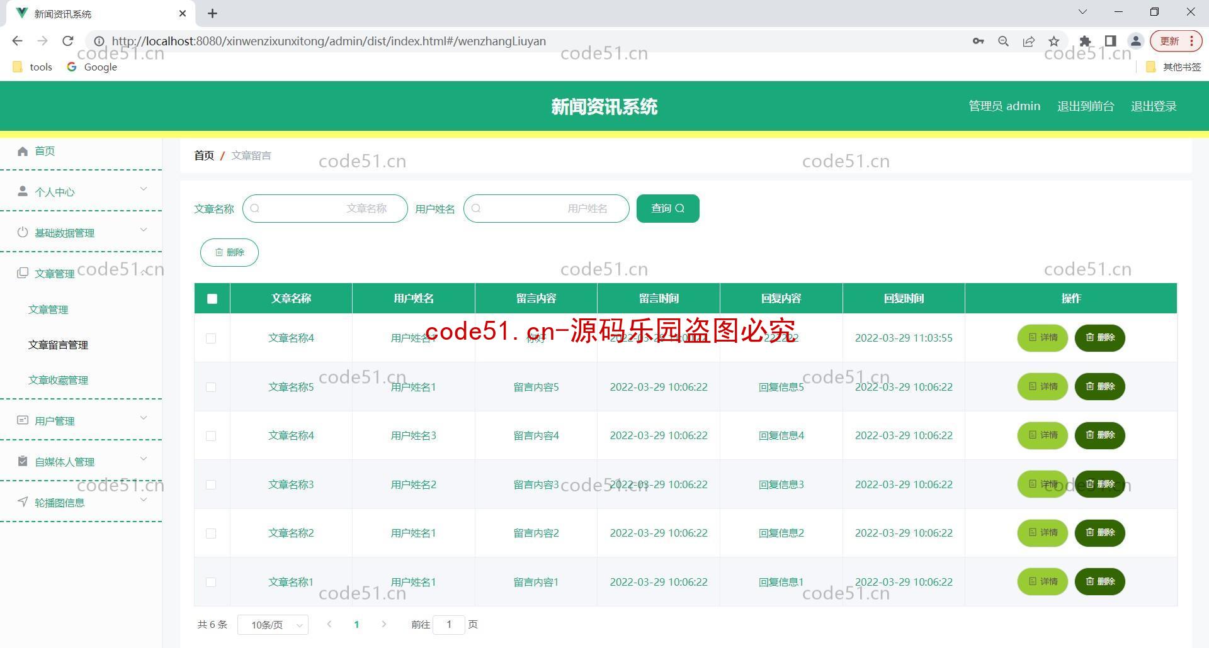Open the browser extensions puzzle icon
Screen dimensions: 1209x648
point(1085,41)
